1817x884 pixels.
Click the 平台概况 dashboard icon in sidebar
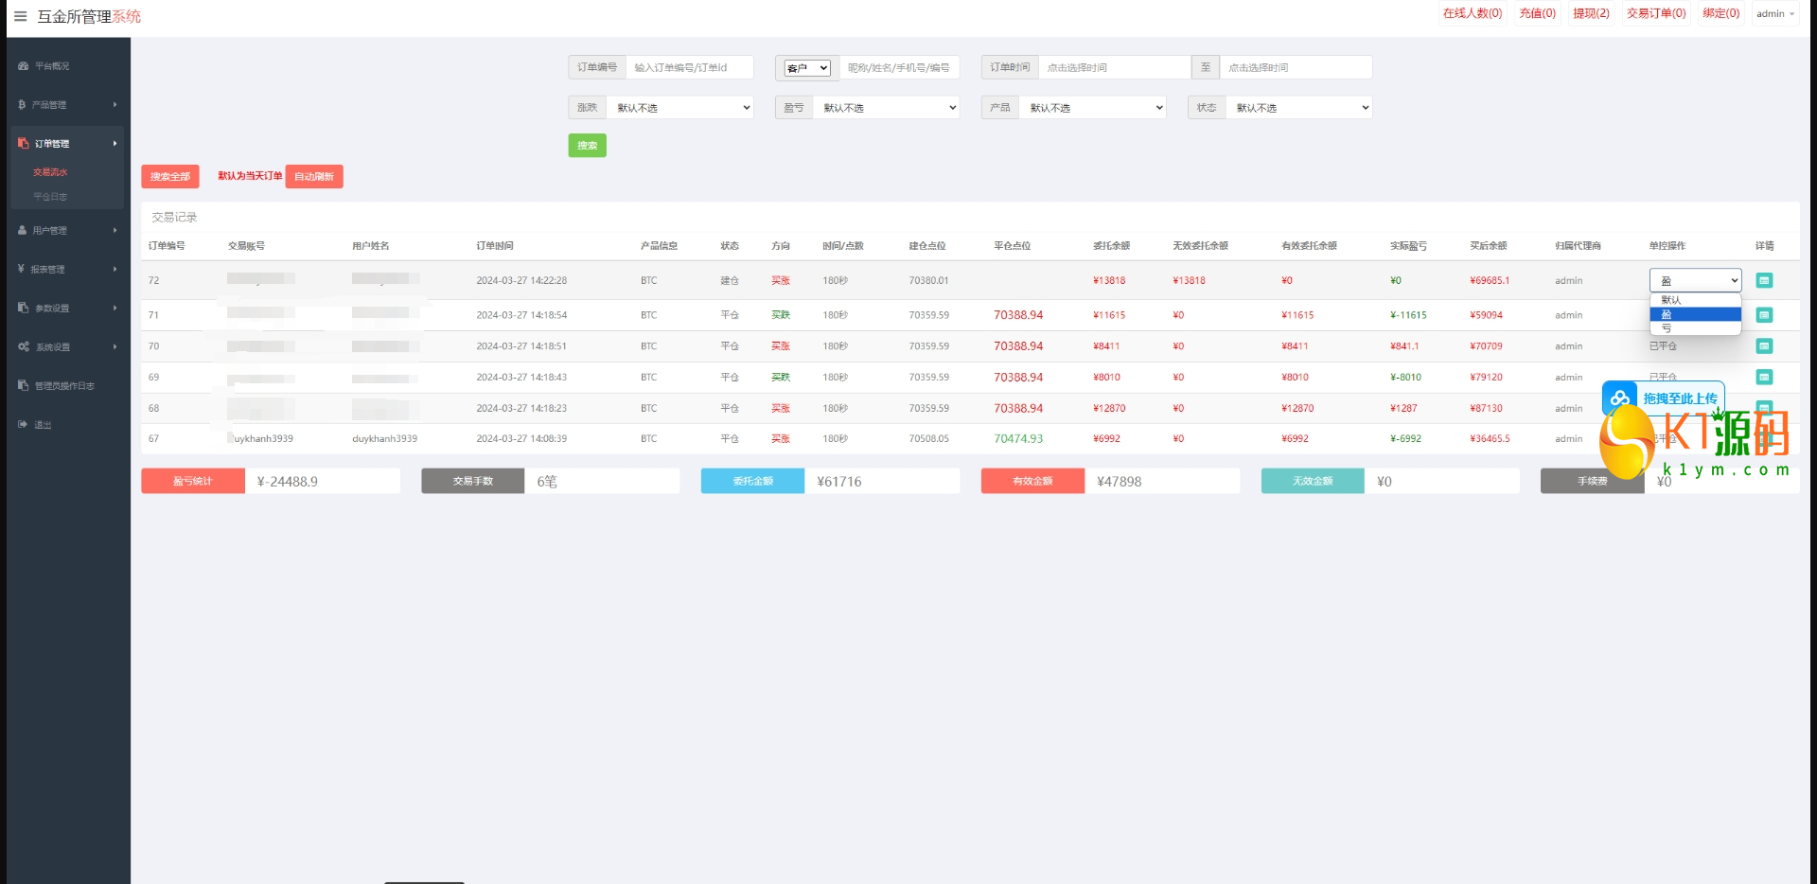(x=23, y=66)
